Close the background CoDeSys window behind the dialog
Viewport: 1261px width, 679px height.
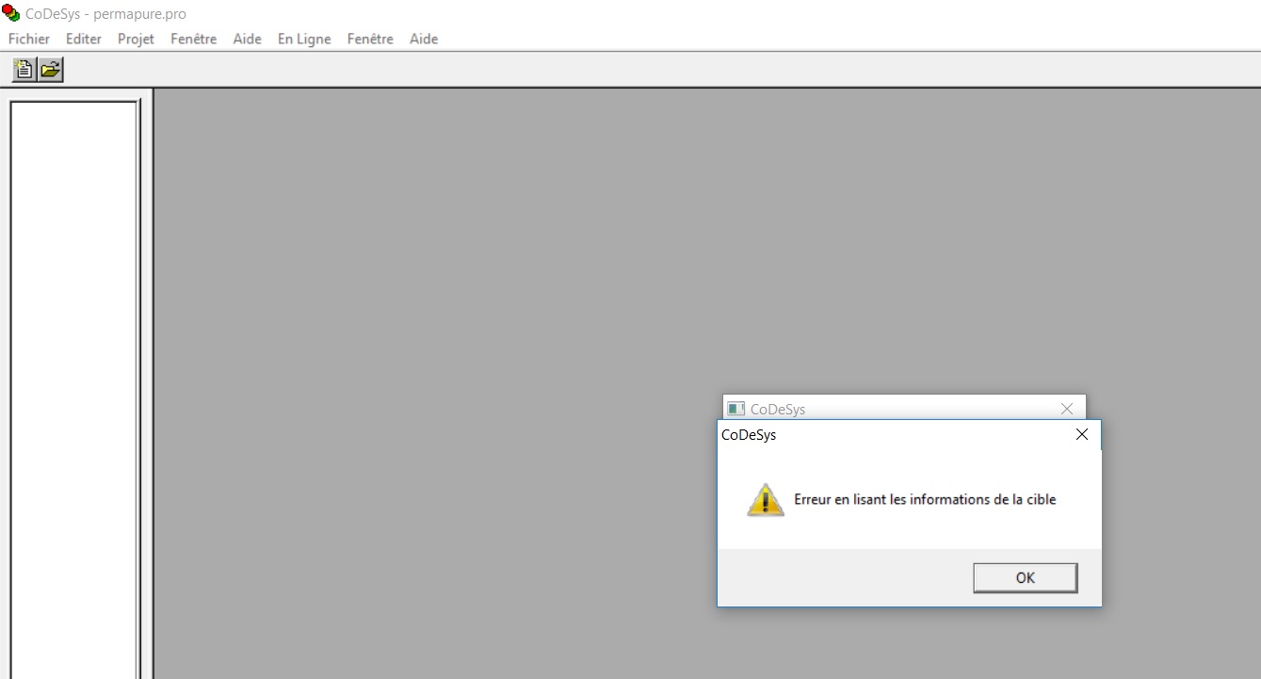pos(1067,409)
